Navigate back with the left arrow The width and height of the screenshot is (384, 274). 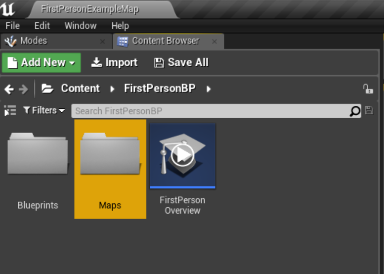pyautogui.click(x=9, y=89)
